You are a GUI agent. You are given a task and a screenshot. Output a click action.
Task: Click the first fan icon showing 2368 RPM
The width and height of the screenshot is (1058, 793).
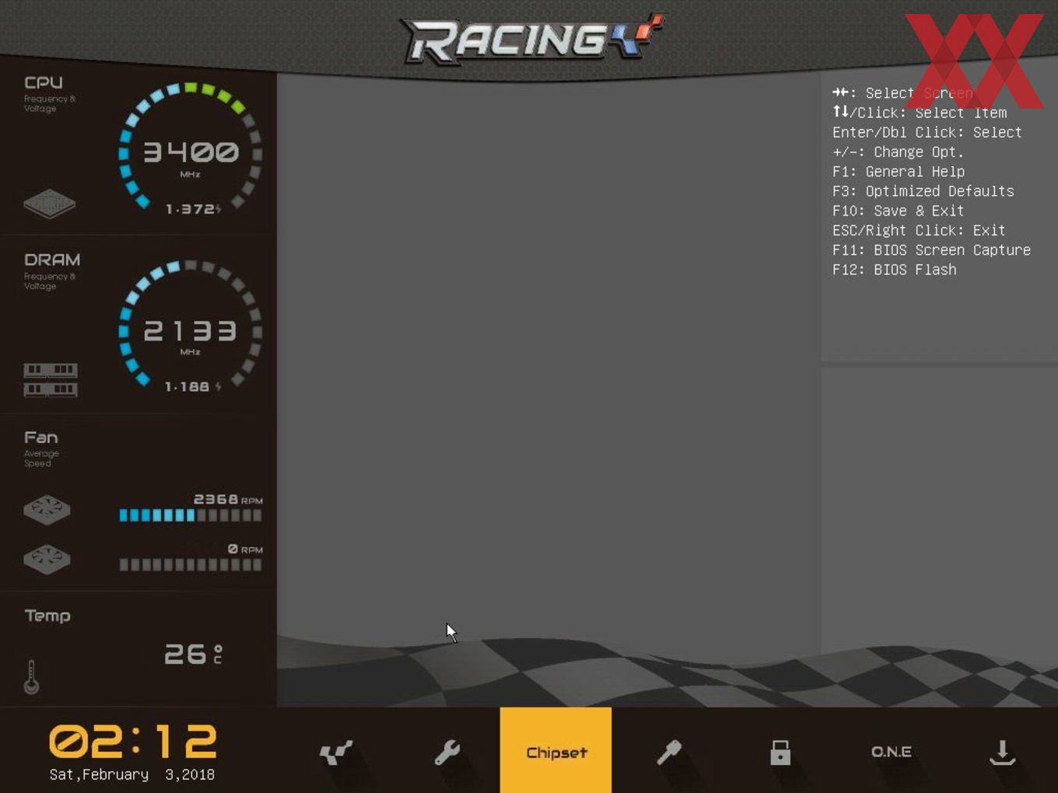pyautogui.click(x=47, y=509)
